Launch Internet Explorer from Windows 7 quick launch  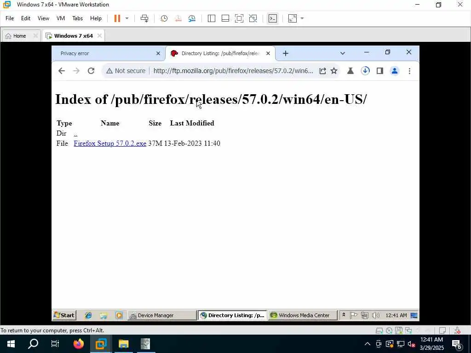(x=88, y=315)
